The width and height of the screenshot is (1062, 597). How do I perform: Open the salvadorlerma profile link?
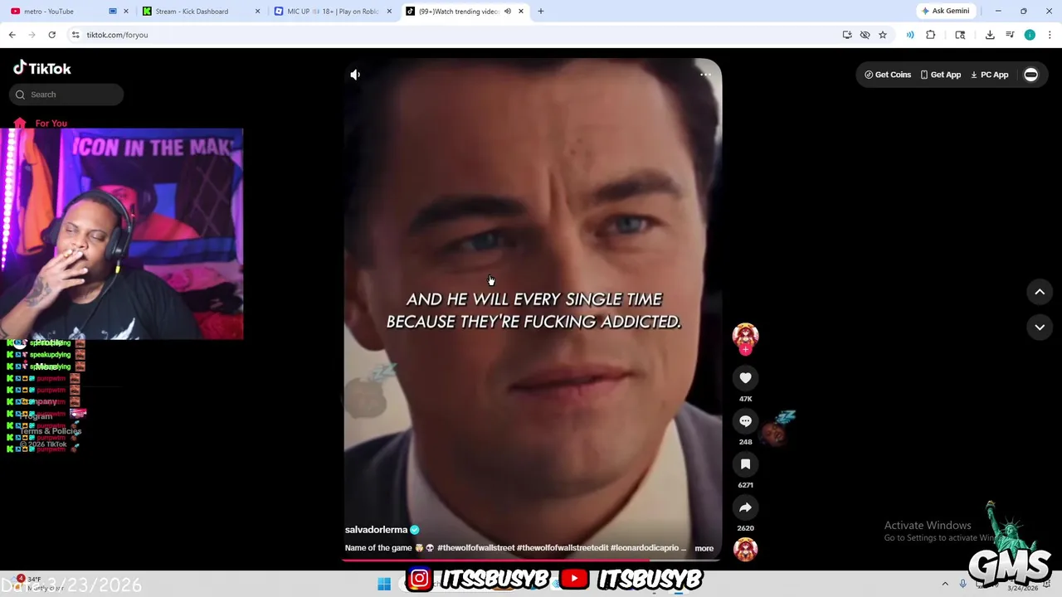(x=376, y=530)
